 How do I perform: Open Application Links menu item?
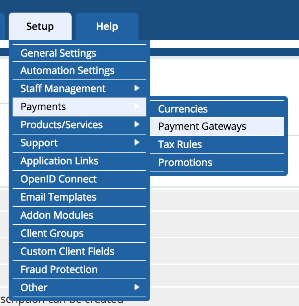point(59,161)
